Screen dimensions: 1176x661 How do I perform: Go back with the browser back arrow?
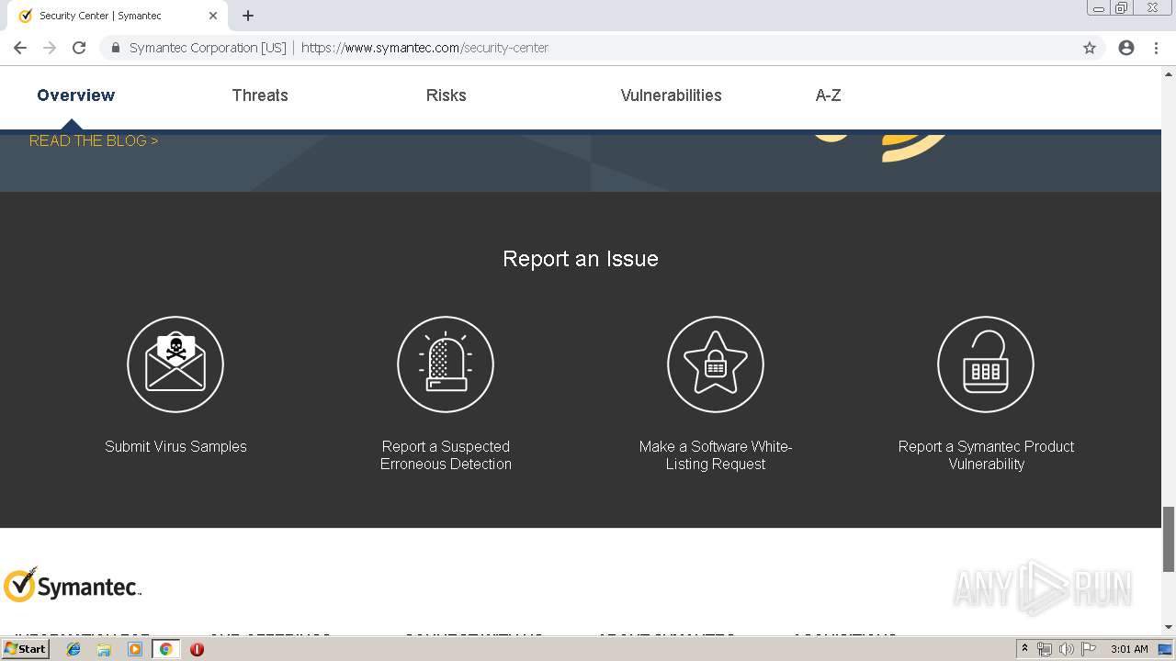tap(20, 48)
